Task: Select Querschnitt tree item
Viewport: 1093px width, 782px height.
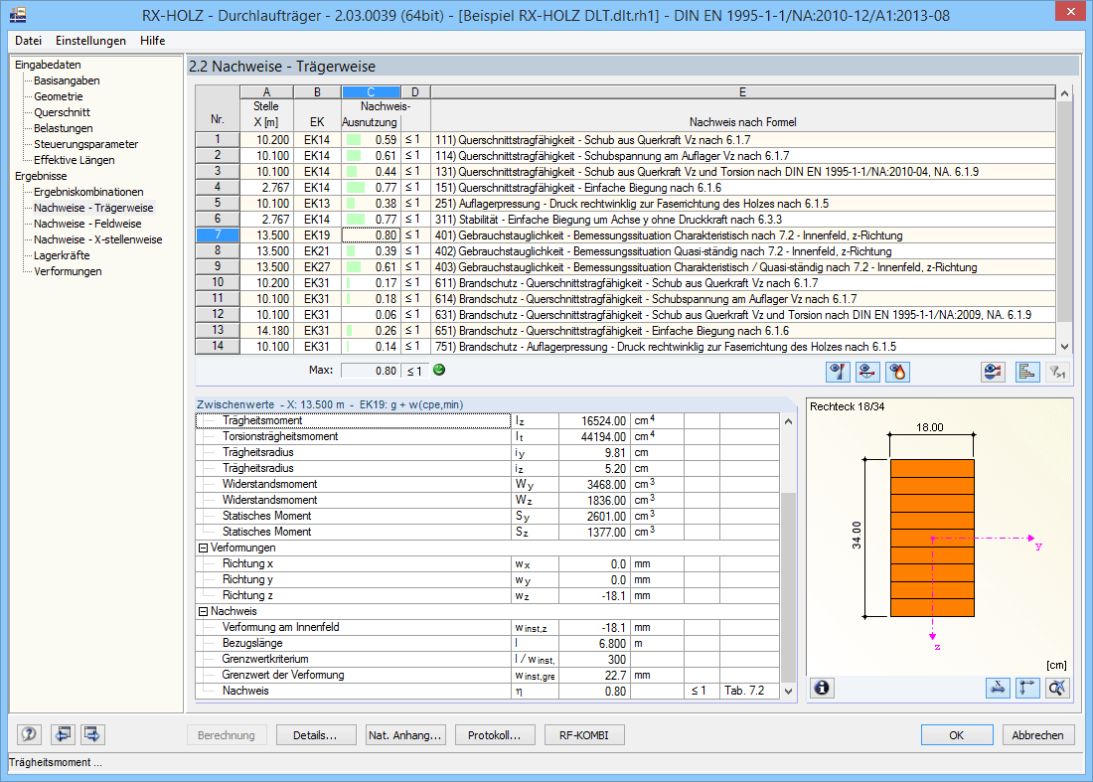Action: (x=62, y=112)
